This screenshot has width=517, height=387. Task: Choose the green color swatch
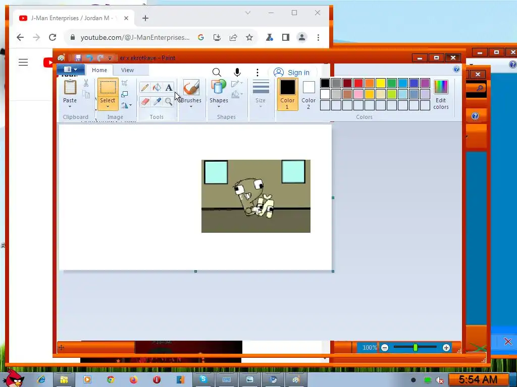coord(392,83)
